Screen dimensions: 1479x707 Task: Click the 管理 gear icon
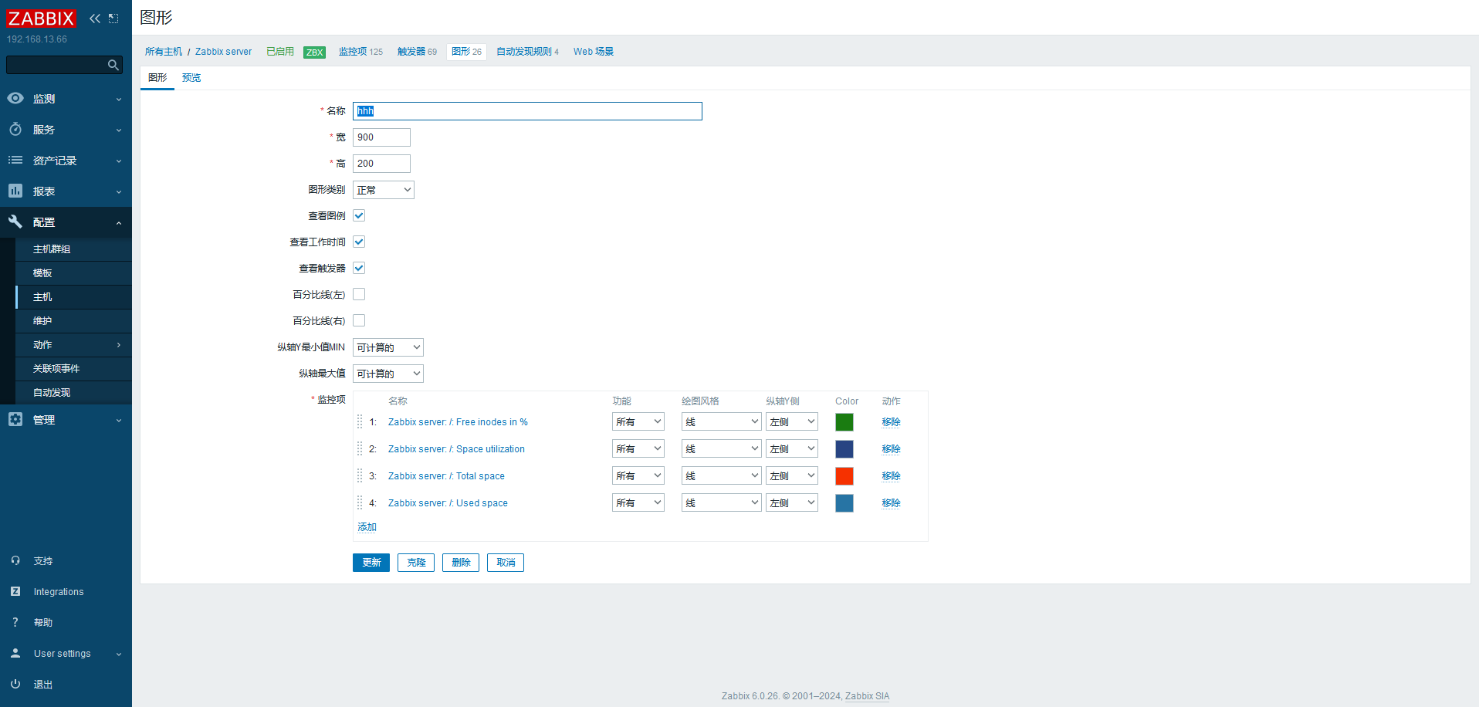click(15, 420)
